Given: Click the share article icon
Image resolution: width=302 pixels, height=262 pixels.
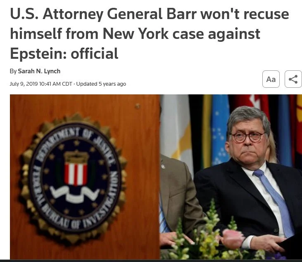Looking at the screenshot, I should 293,79.
